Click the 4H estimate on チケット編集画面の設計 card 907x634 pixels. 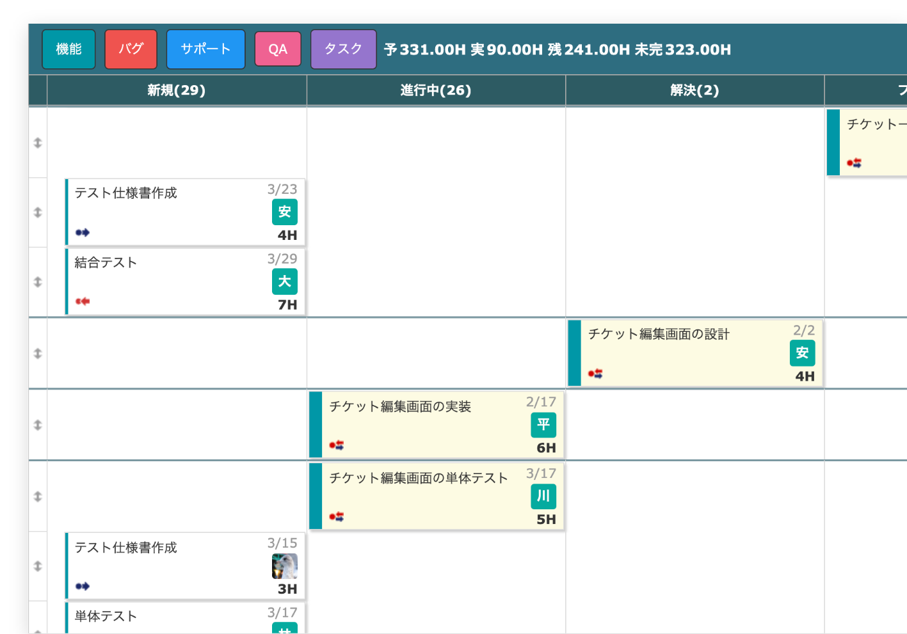tap(805, 376)
